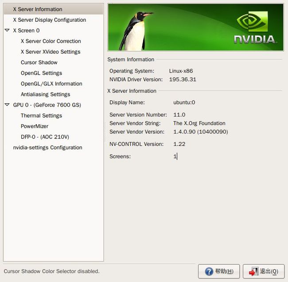
Task: Click the red arrow exit door icon
Action: click(253, 271)
